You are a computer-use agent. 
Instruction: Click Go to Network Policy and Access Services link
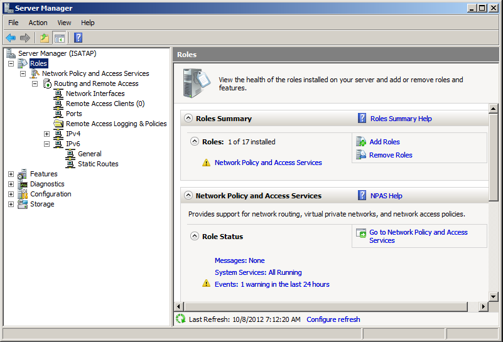point(418,236)
